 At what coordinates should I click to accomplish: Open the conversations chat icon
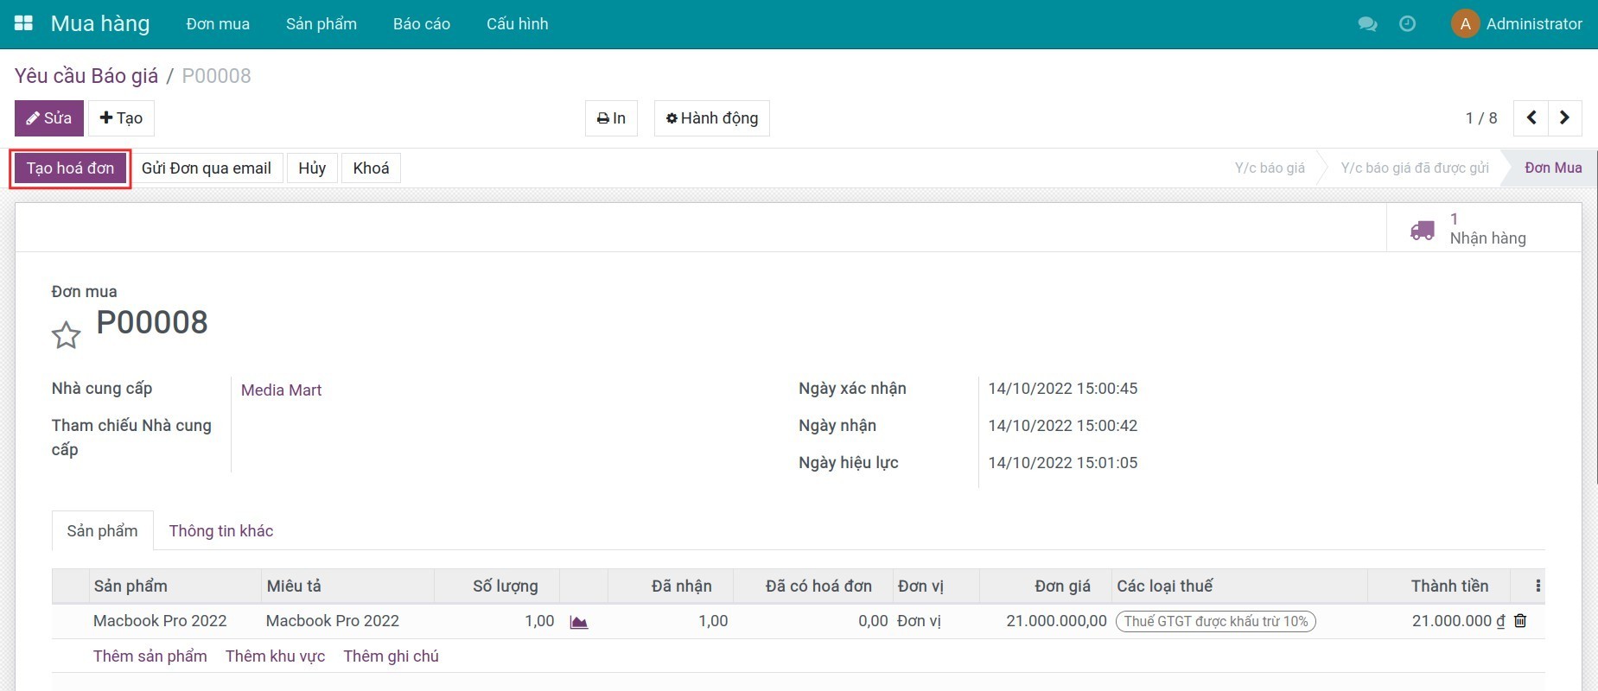1367,24
